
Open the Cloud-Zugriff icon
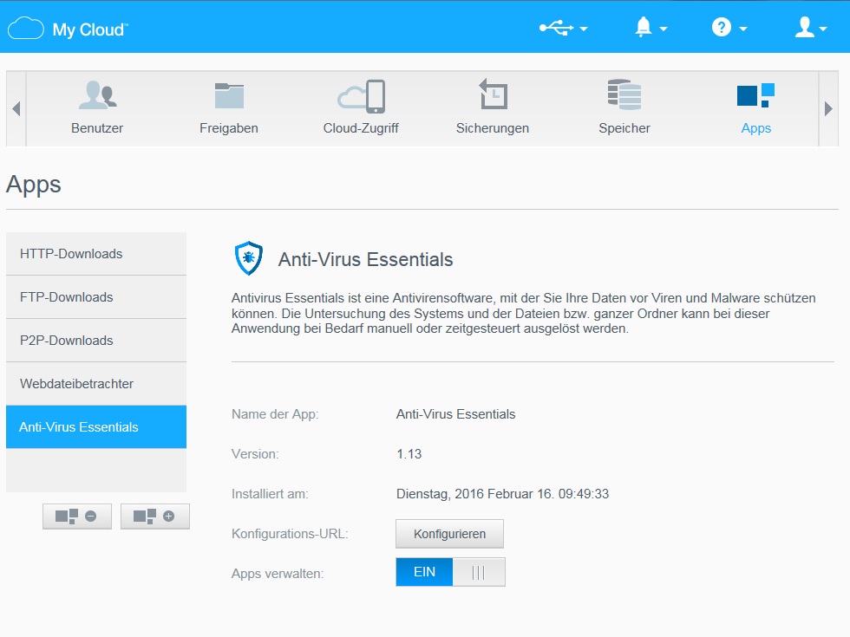[361, 96]
